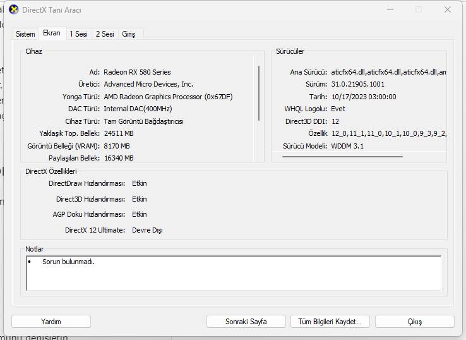
Task: Click the DirectX Tanı Aracı title text
Action: 52,10
